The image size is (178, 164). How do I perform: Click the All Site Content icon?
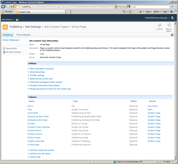[4, 52]
